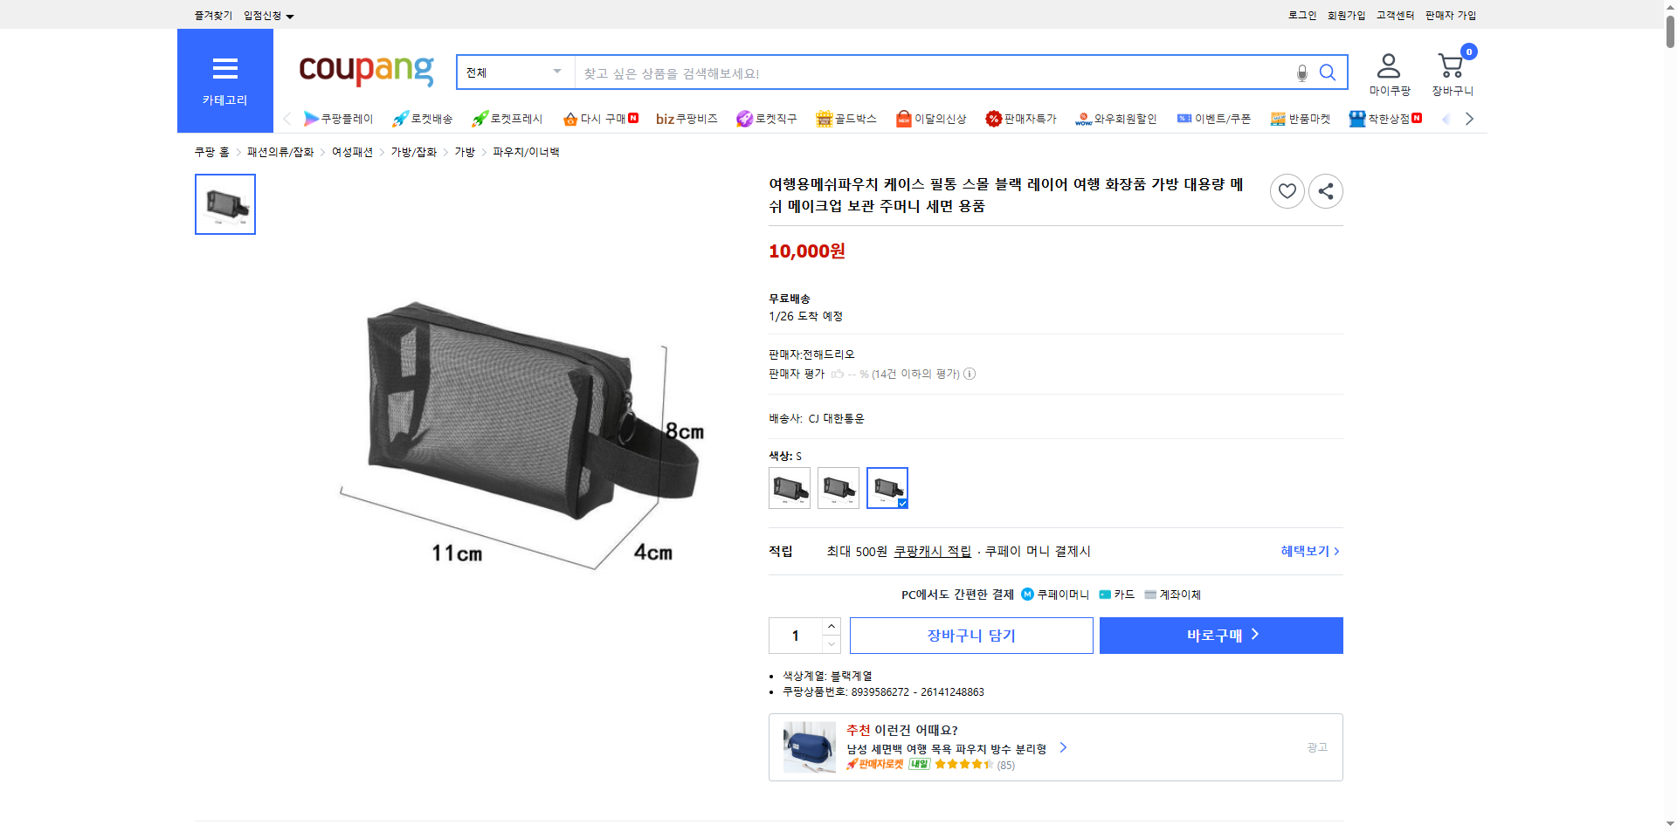Increase quantity with the up stepper arrow

[831, 626]
